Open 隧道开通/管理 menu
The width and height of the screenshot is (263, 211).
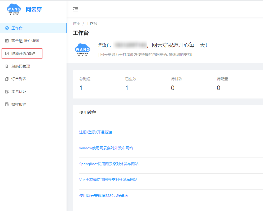pos(33,53)
